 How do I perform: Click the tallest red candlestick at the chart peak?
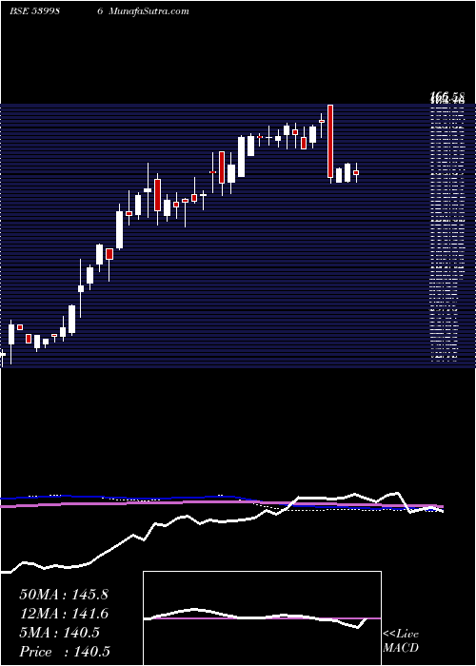tap(330, 141)
